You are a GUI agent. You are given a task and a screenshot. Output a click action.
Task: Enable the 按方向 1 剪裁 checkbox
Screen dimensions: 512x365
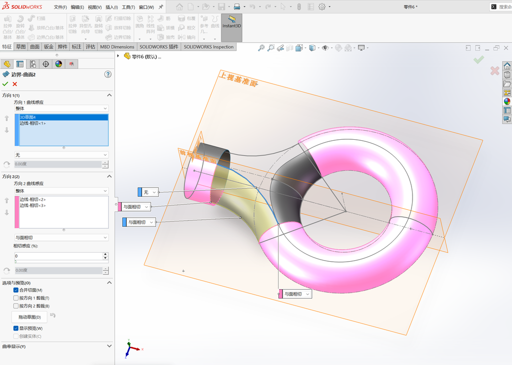tap(15, 298)
